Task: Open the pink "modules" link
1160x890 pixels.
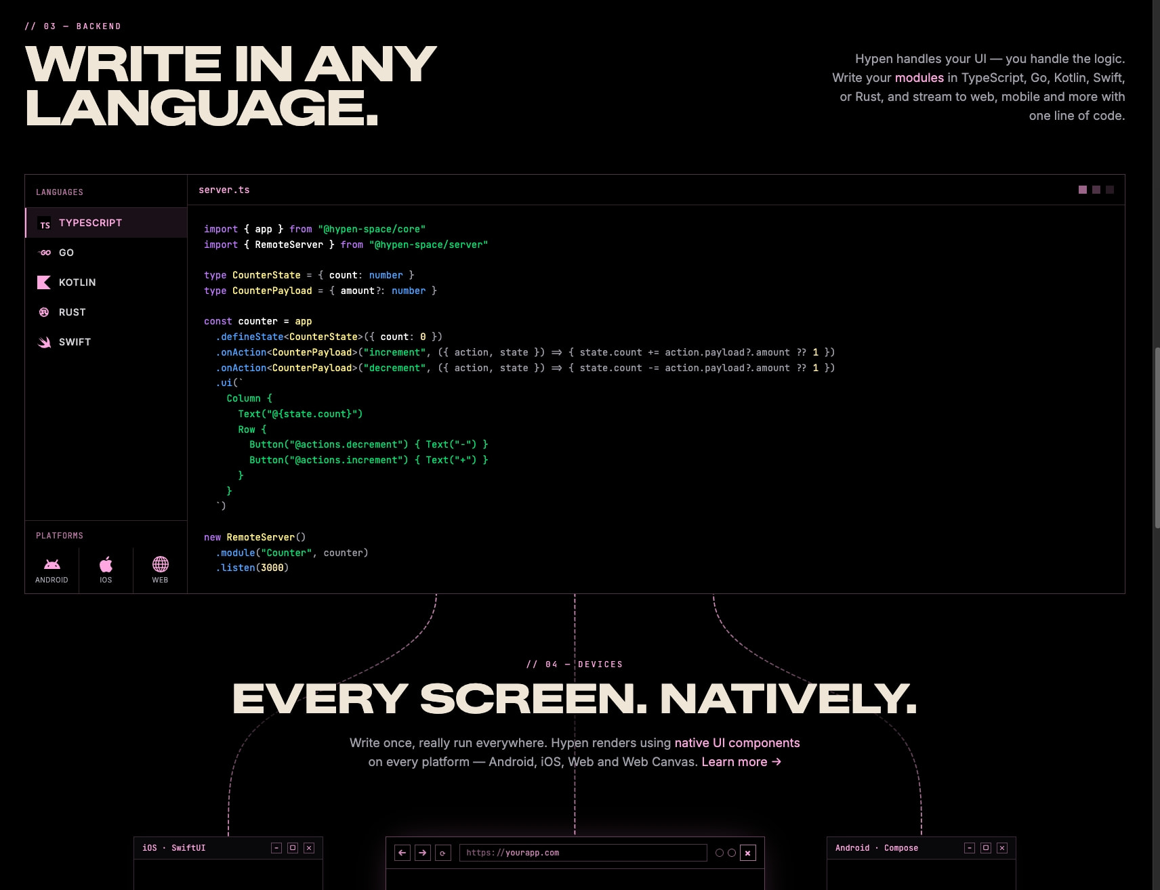Action: point(919,78)
